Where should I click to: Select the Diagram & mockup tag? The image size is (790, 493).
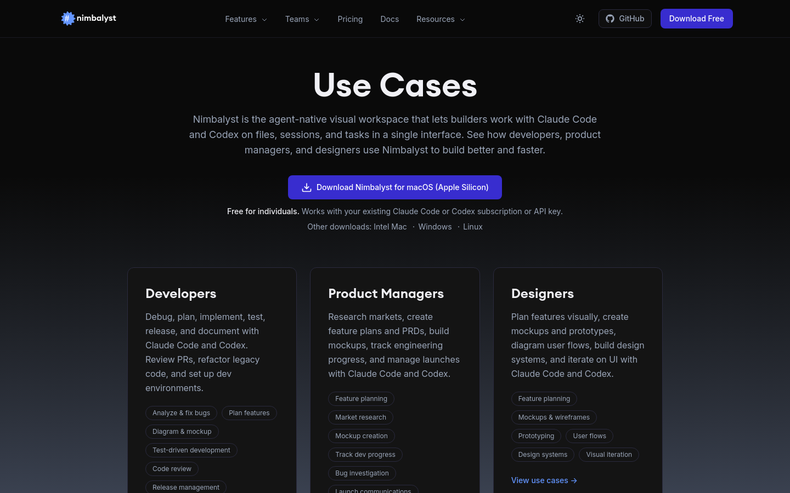coord(182,432)
